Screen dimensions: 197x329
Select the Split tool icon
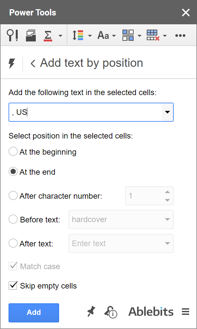(x=128, y=35)
